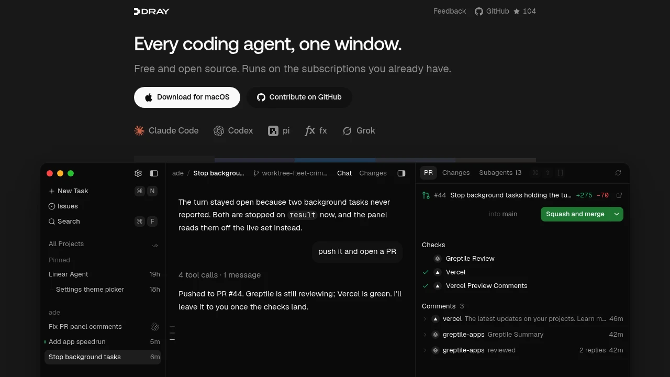
Task: Select the Codex agent logo
Action: coord(219,131)
